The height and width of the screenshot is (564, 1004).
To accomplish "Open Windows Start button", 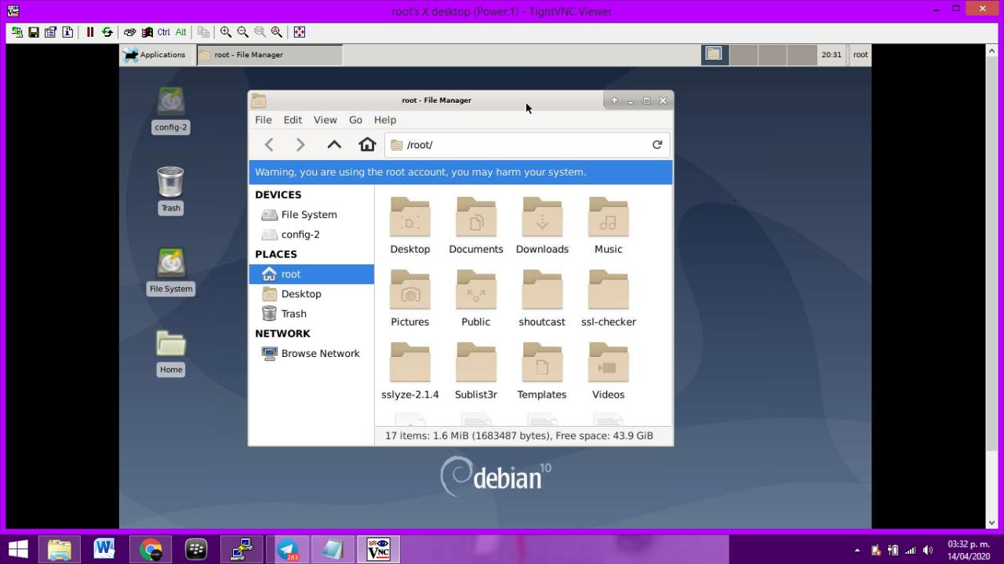I will point(17,550).
